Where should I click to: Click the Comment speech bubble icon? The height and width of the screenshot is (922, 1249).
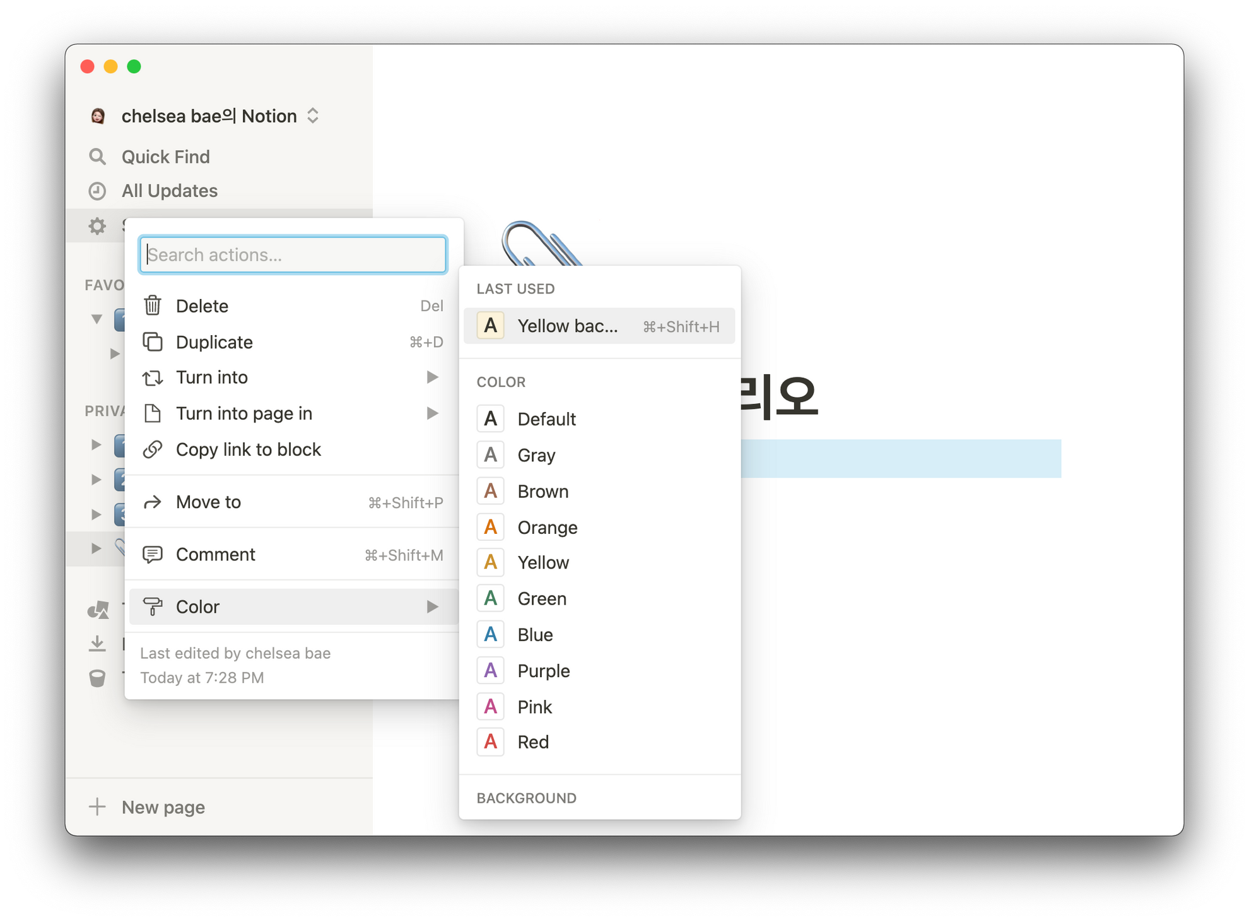(x=153, y=555)
